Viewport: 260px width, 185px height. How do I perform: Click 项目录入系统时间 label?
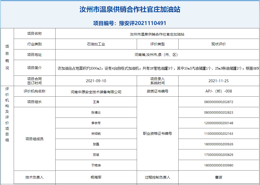(157, 81)
